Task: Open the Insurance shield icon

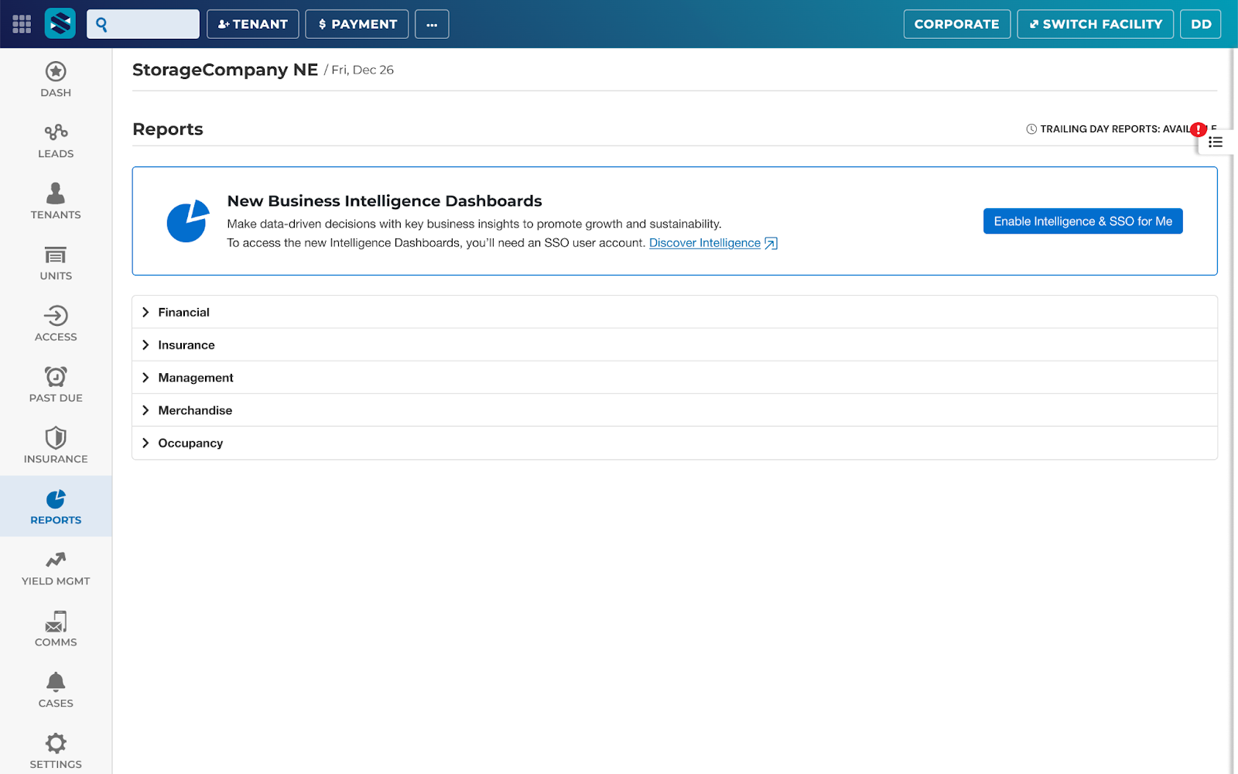Action: coord(56,438)
